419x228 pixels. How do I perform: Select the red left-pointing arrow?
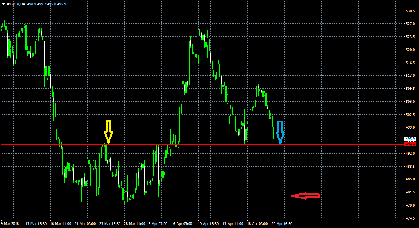[306, 196]
